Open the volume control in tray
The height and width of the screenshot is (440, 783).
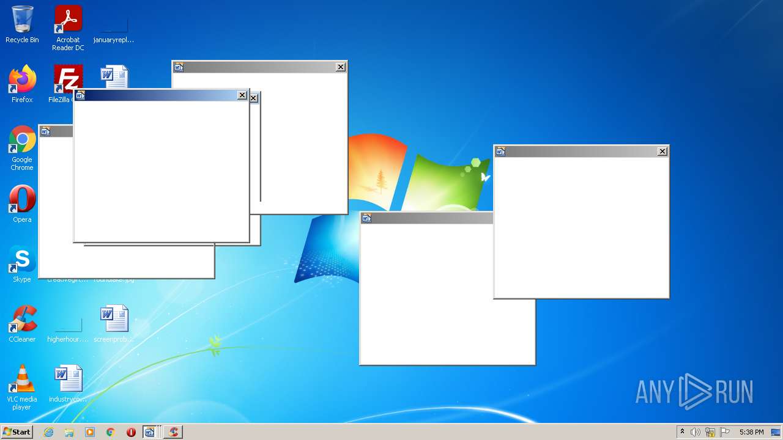(695, 432)
